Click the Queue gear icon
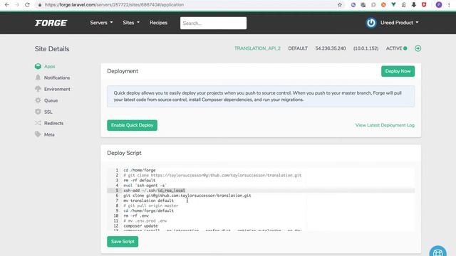456x256 pixels. [x=38, y=100]
